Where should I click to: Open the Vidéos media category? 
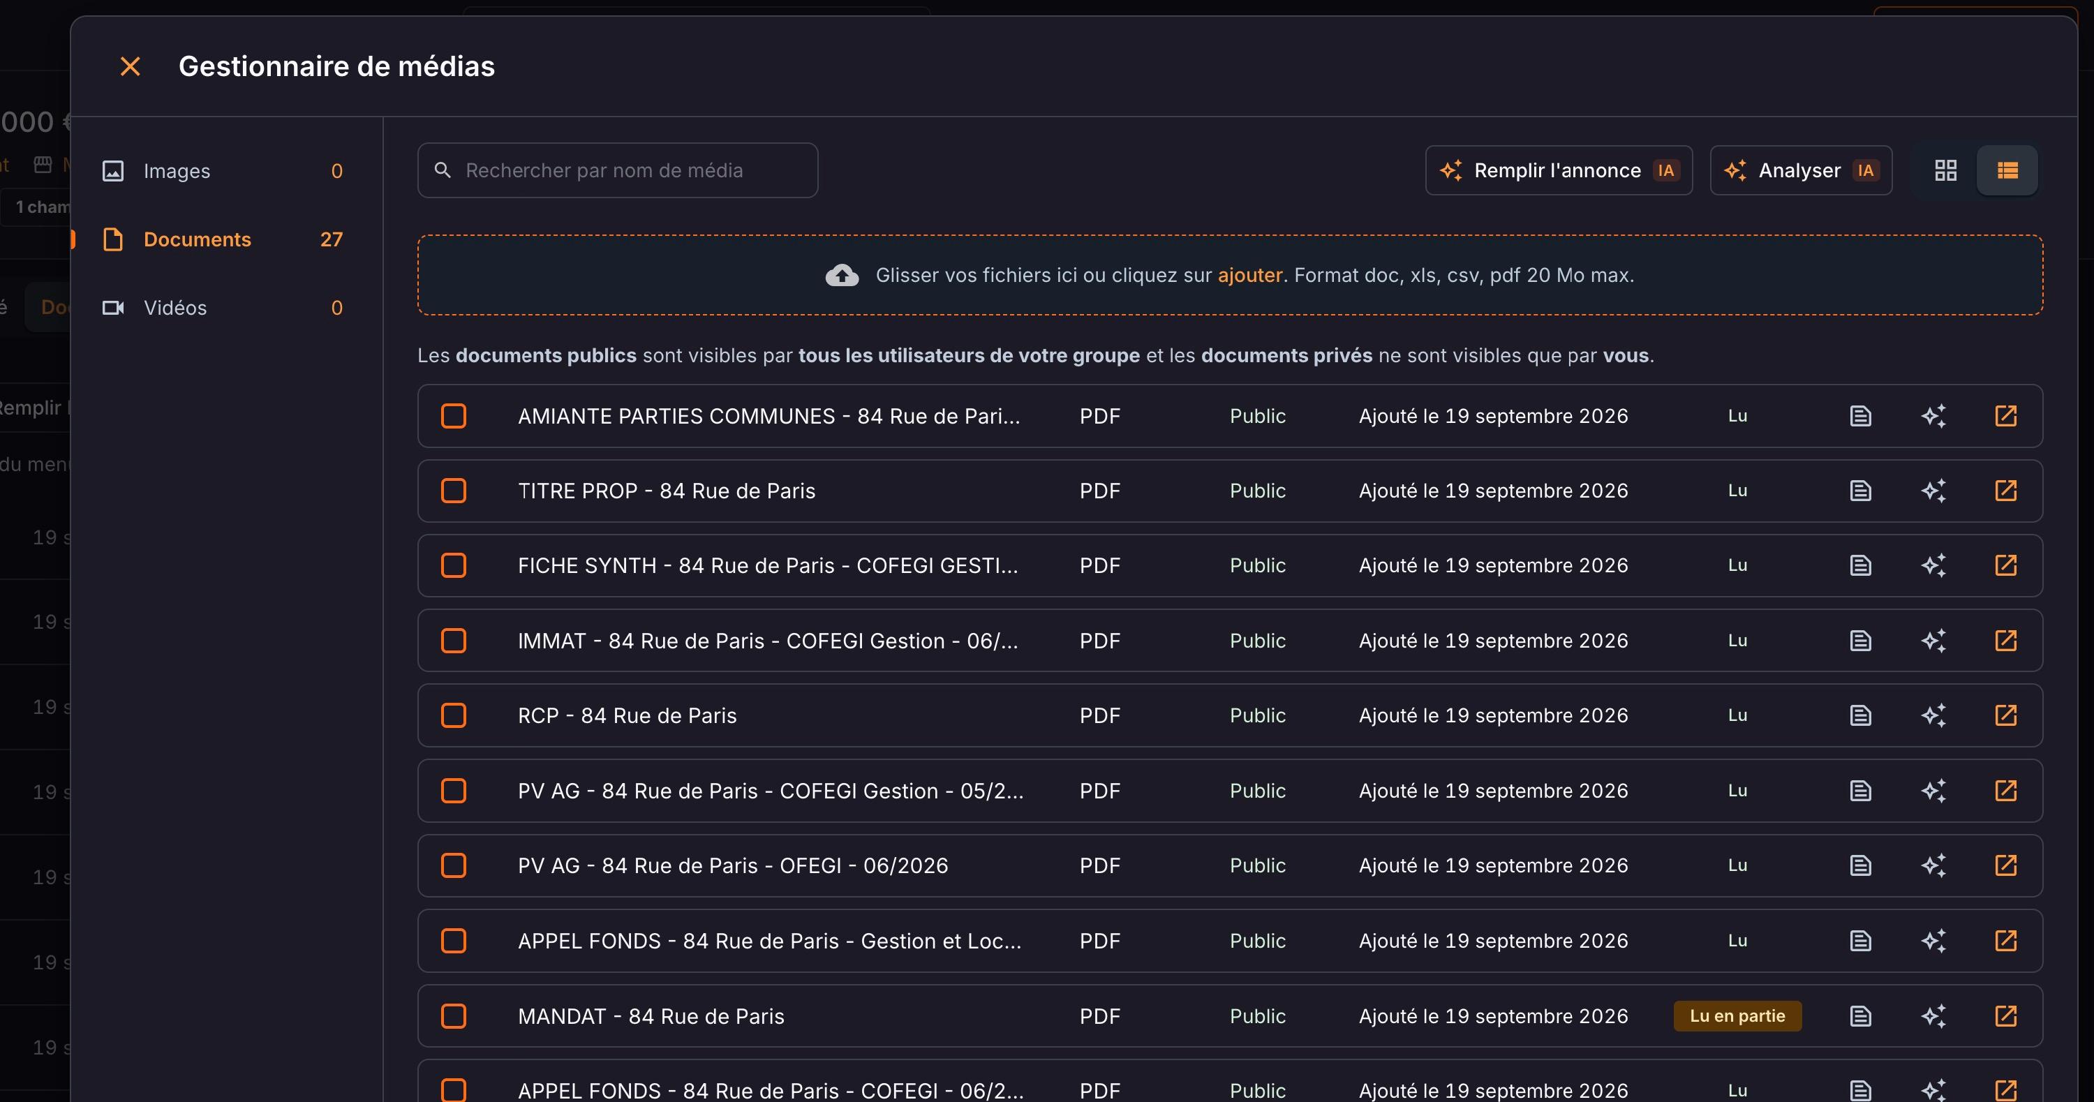[223, 308]
